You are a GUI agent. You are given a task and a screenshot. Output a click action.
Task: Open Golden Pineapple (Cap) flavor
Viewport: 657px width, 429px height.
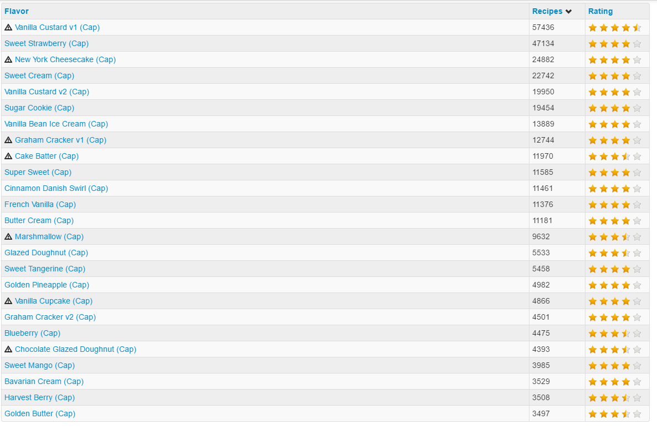coord(47,285)
